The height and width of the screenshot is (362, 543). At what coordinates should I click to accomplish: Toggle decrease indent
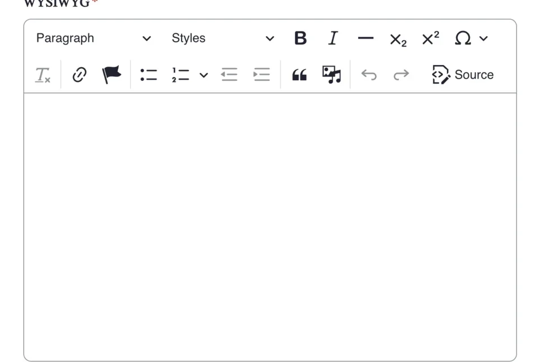pos(229,74)
